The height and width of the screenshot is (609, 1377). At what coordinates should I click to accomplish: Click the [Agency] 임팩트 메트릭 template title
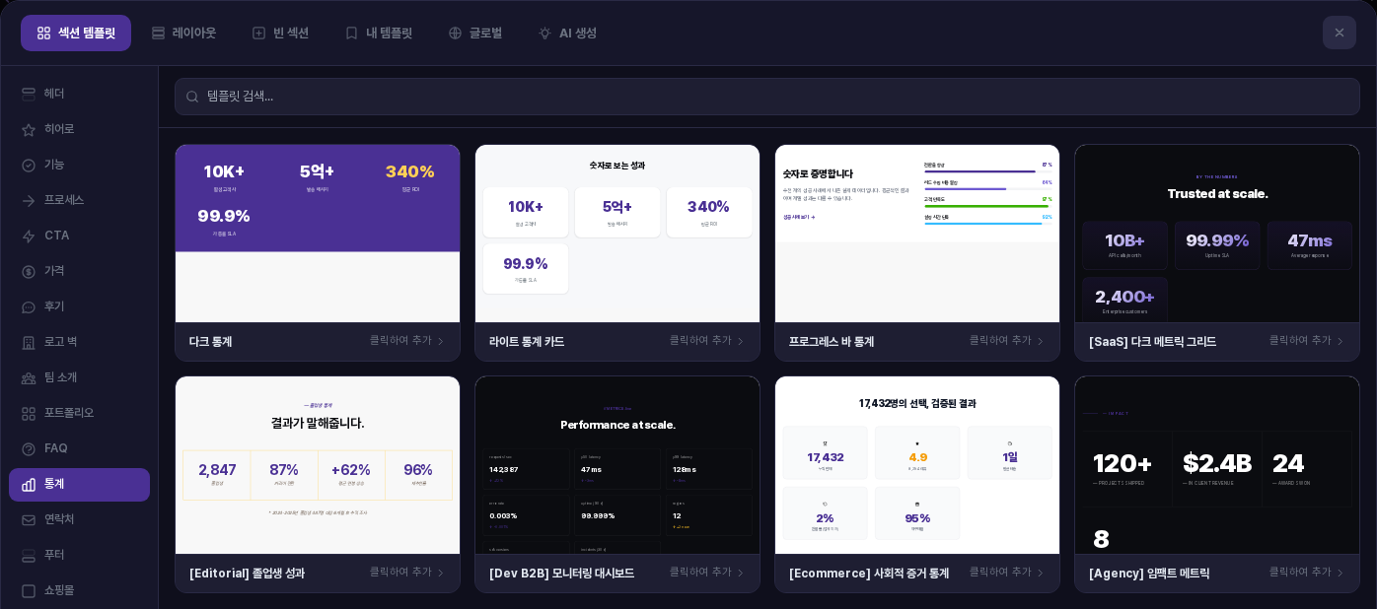(x=1149, y=574)
